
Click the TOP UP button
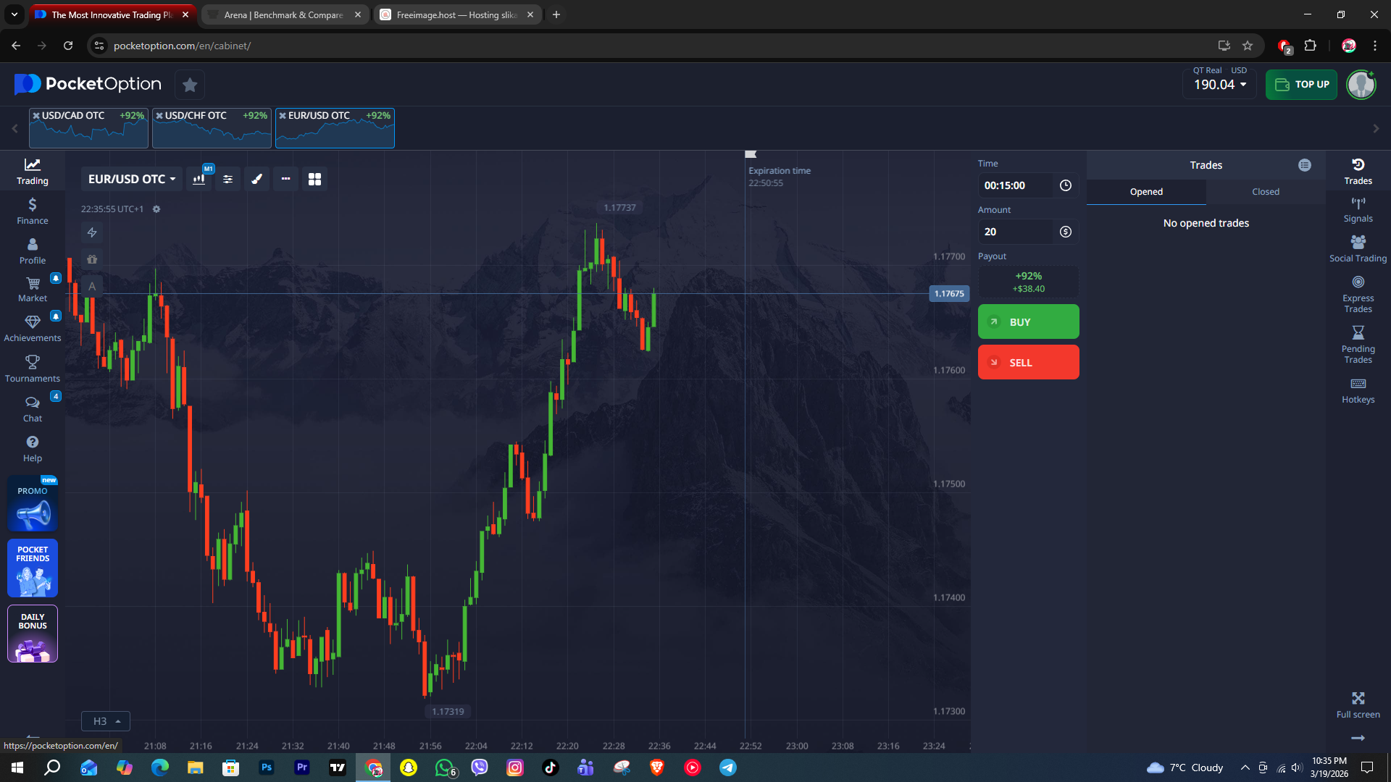pos(1301,85)
